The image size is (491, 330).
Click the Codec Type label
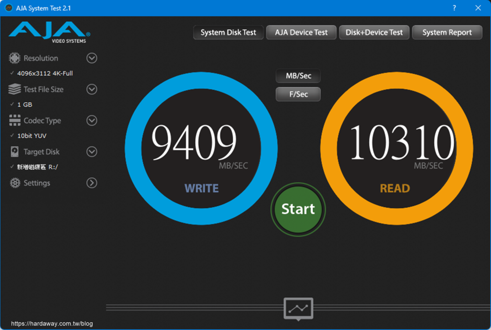pyautogui.click(x=42, y=121)
